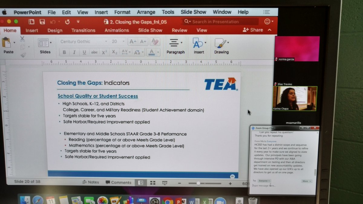The image size is (363, 204).
Task: Clear all formatting using the eraser A icon
Action: click(x=155, y=41)
